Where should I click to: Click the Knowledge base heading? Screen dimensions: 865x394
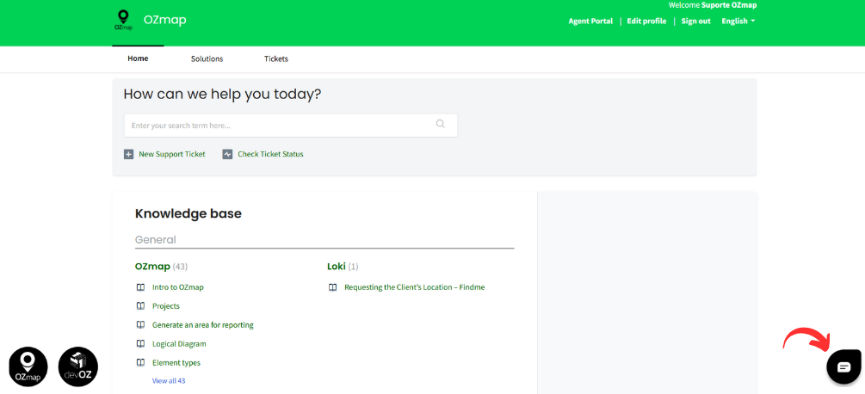188,213
